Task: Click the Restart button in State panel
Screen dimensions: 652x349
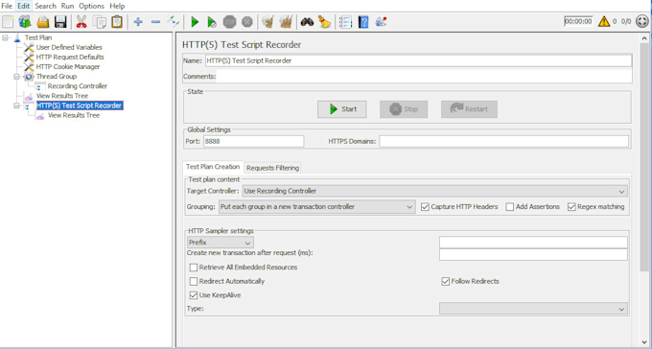Action: point(469,109)
